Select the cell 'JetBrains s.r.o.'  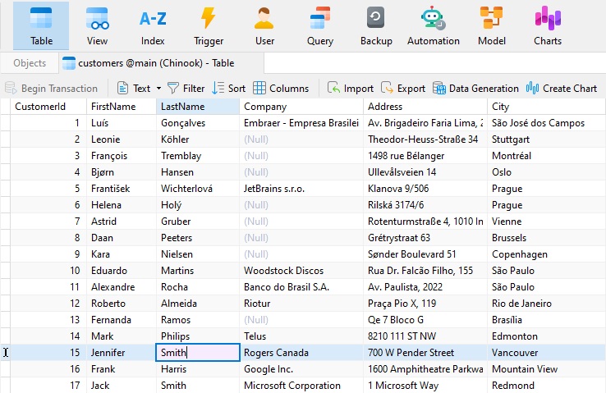(x=301, y=189)
